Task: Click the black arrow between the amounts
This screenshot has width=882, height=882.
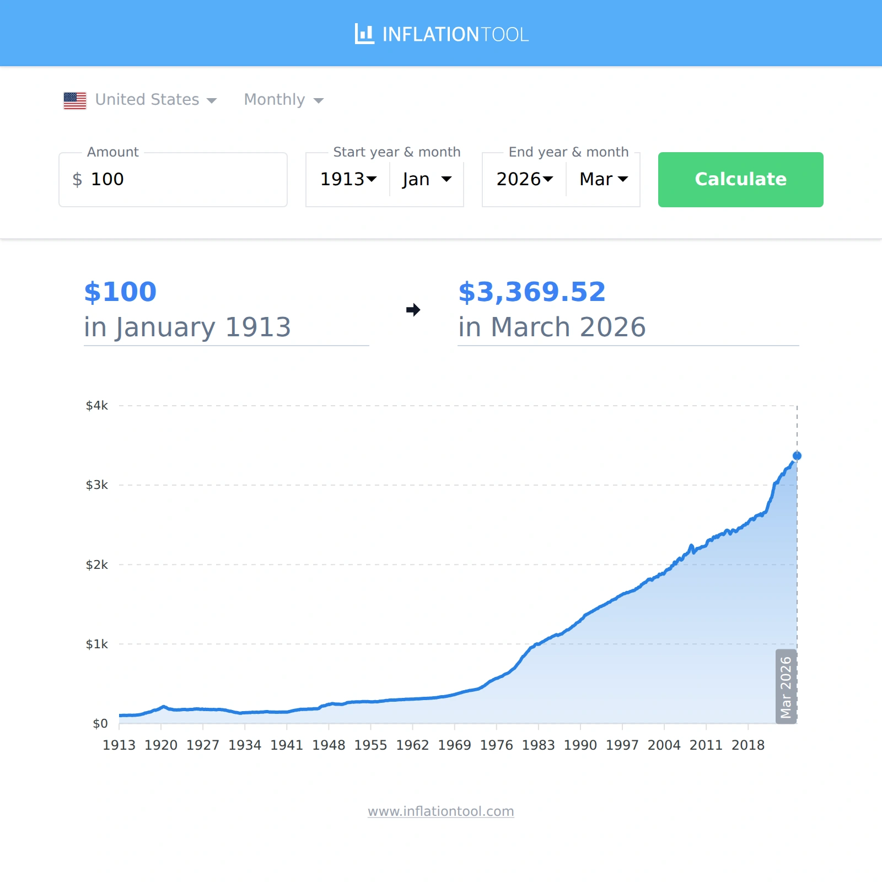Action: [x=413, y=310]
